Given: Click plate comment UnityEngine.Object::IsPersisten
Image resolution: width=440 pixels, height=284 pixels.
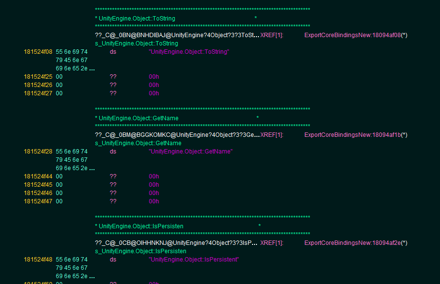Looking at the screenshot, I should tap(141, 226).
